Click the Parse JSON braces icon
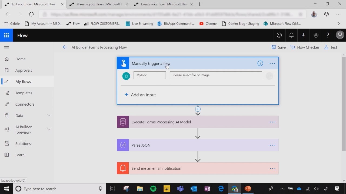346x194 pixels. pos(123,145)
